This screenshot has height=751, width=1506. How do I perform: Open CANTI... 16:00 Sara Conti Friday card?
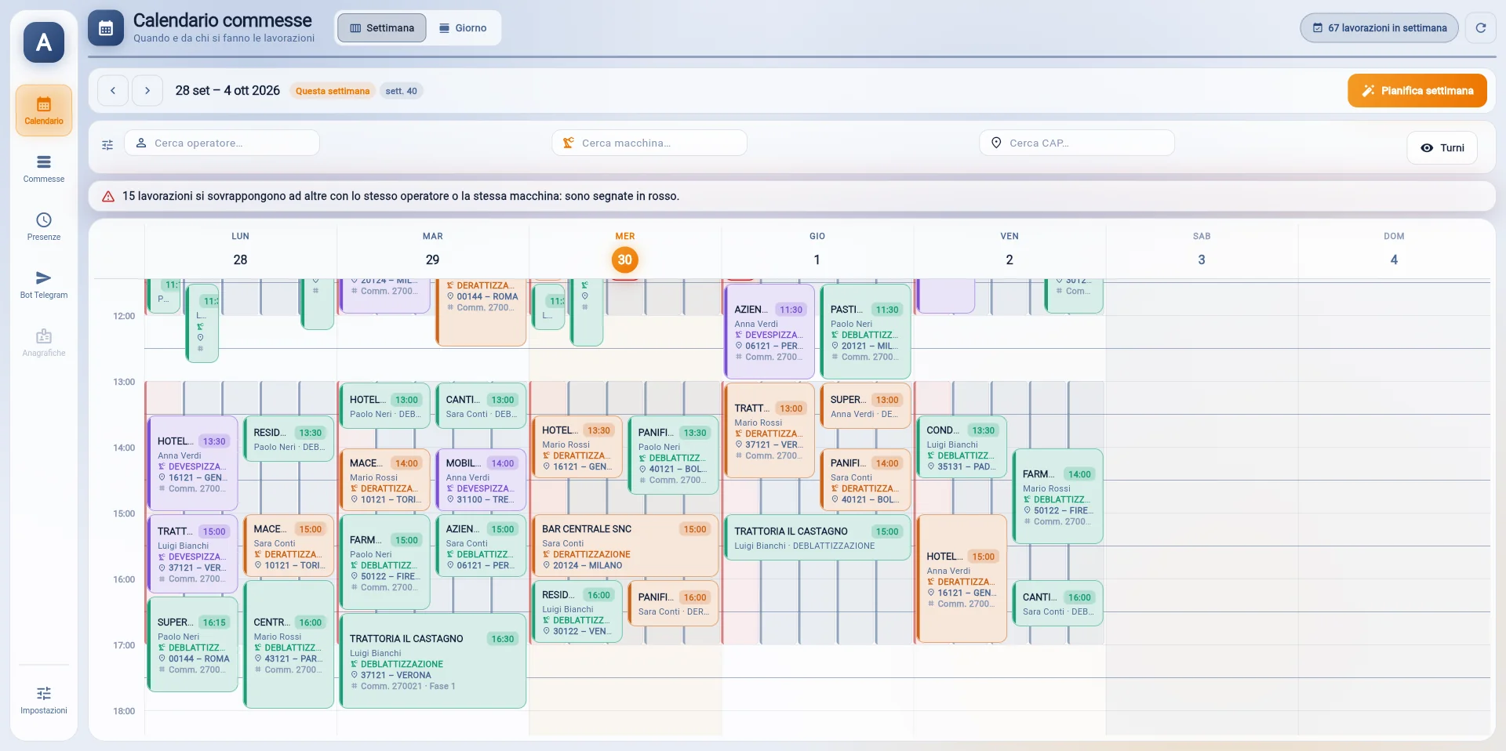tap(1058, 604)
